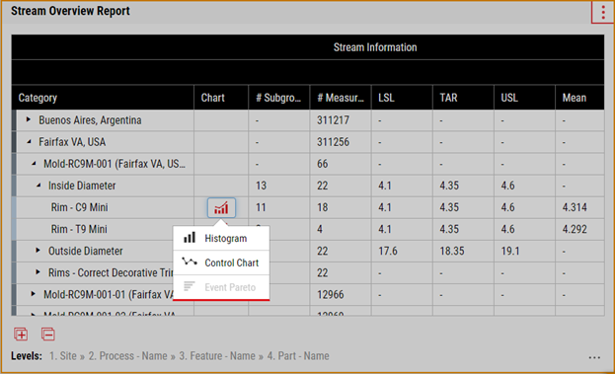Click subgroup count 11 for Rim - C9 Mini
The image size is (615, 374).
click(x=261, y=207)
